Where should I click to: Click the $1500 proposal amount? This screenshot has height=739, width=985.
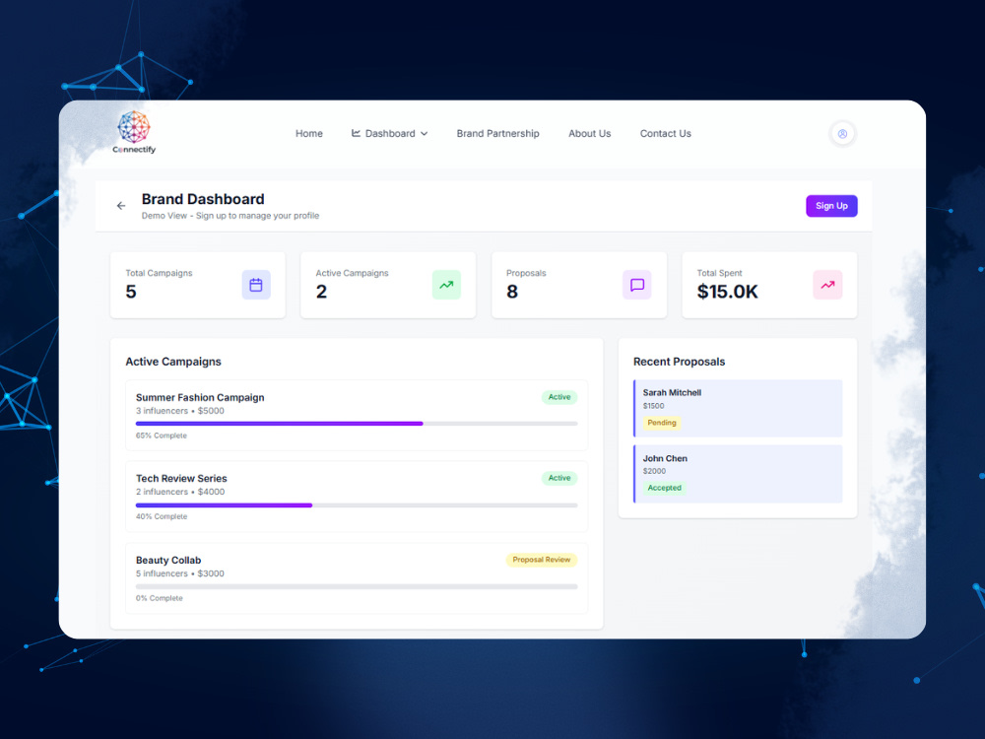(653, 406)
